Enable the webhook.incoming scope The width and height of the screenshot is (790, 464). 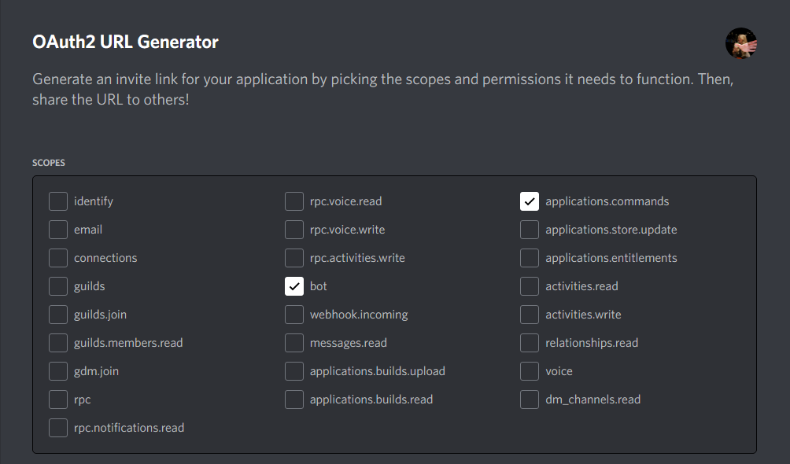[x=293, y=315]
